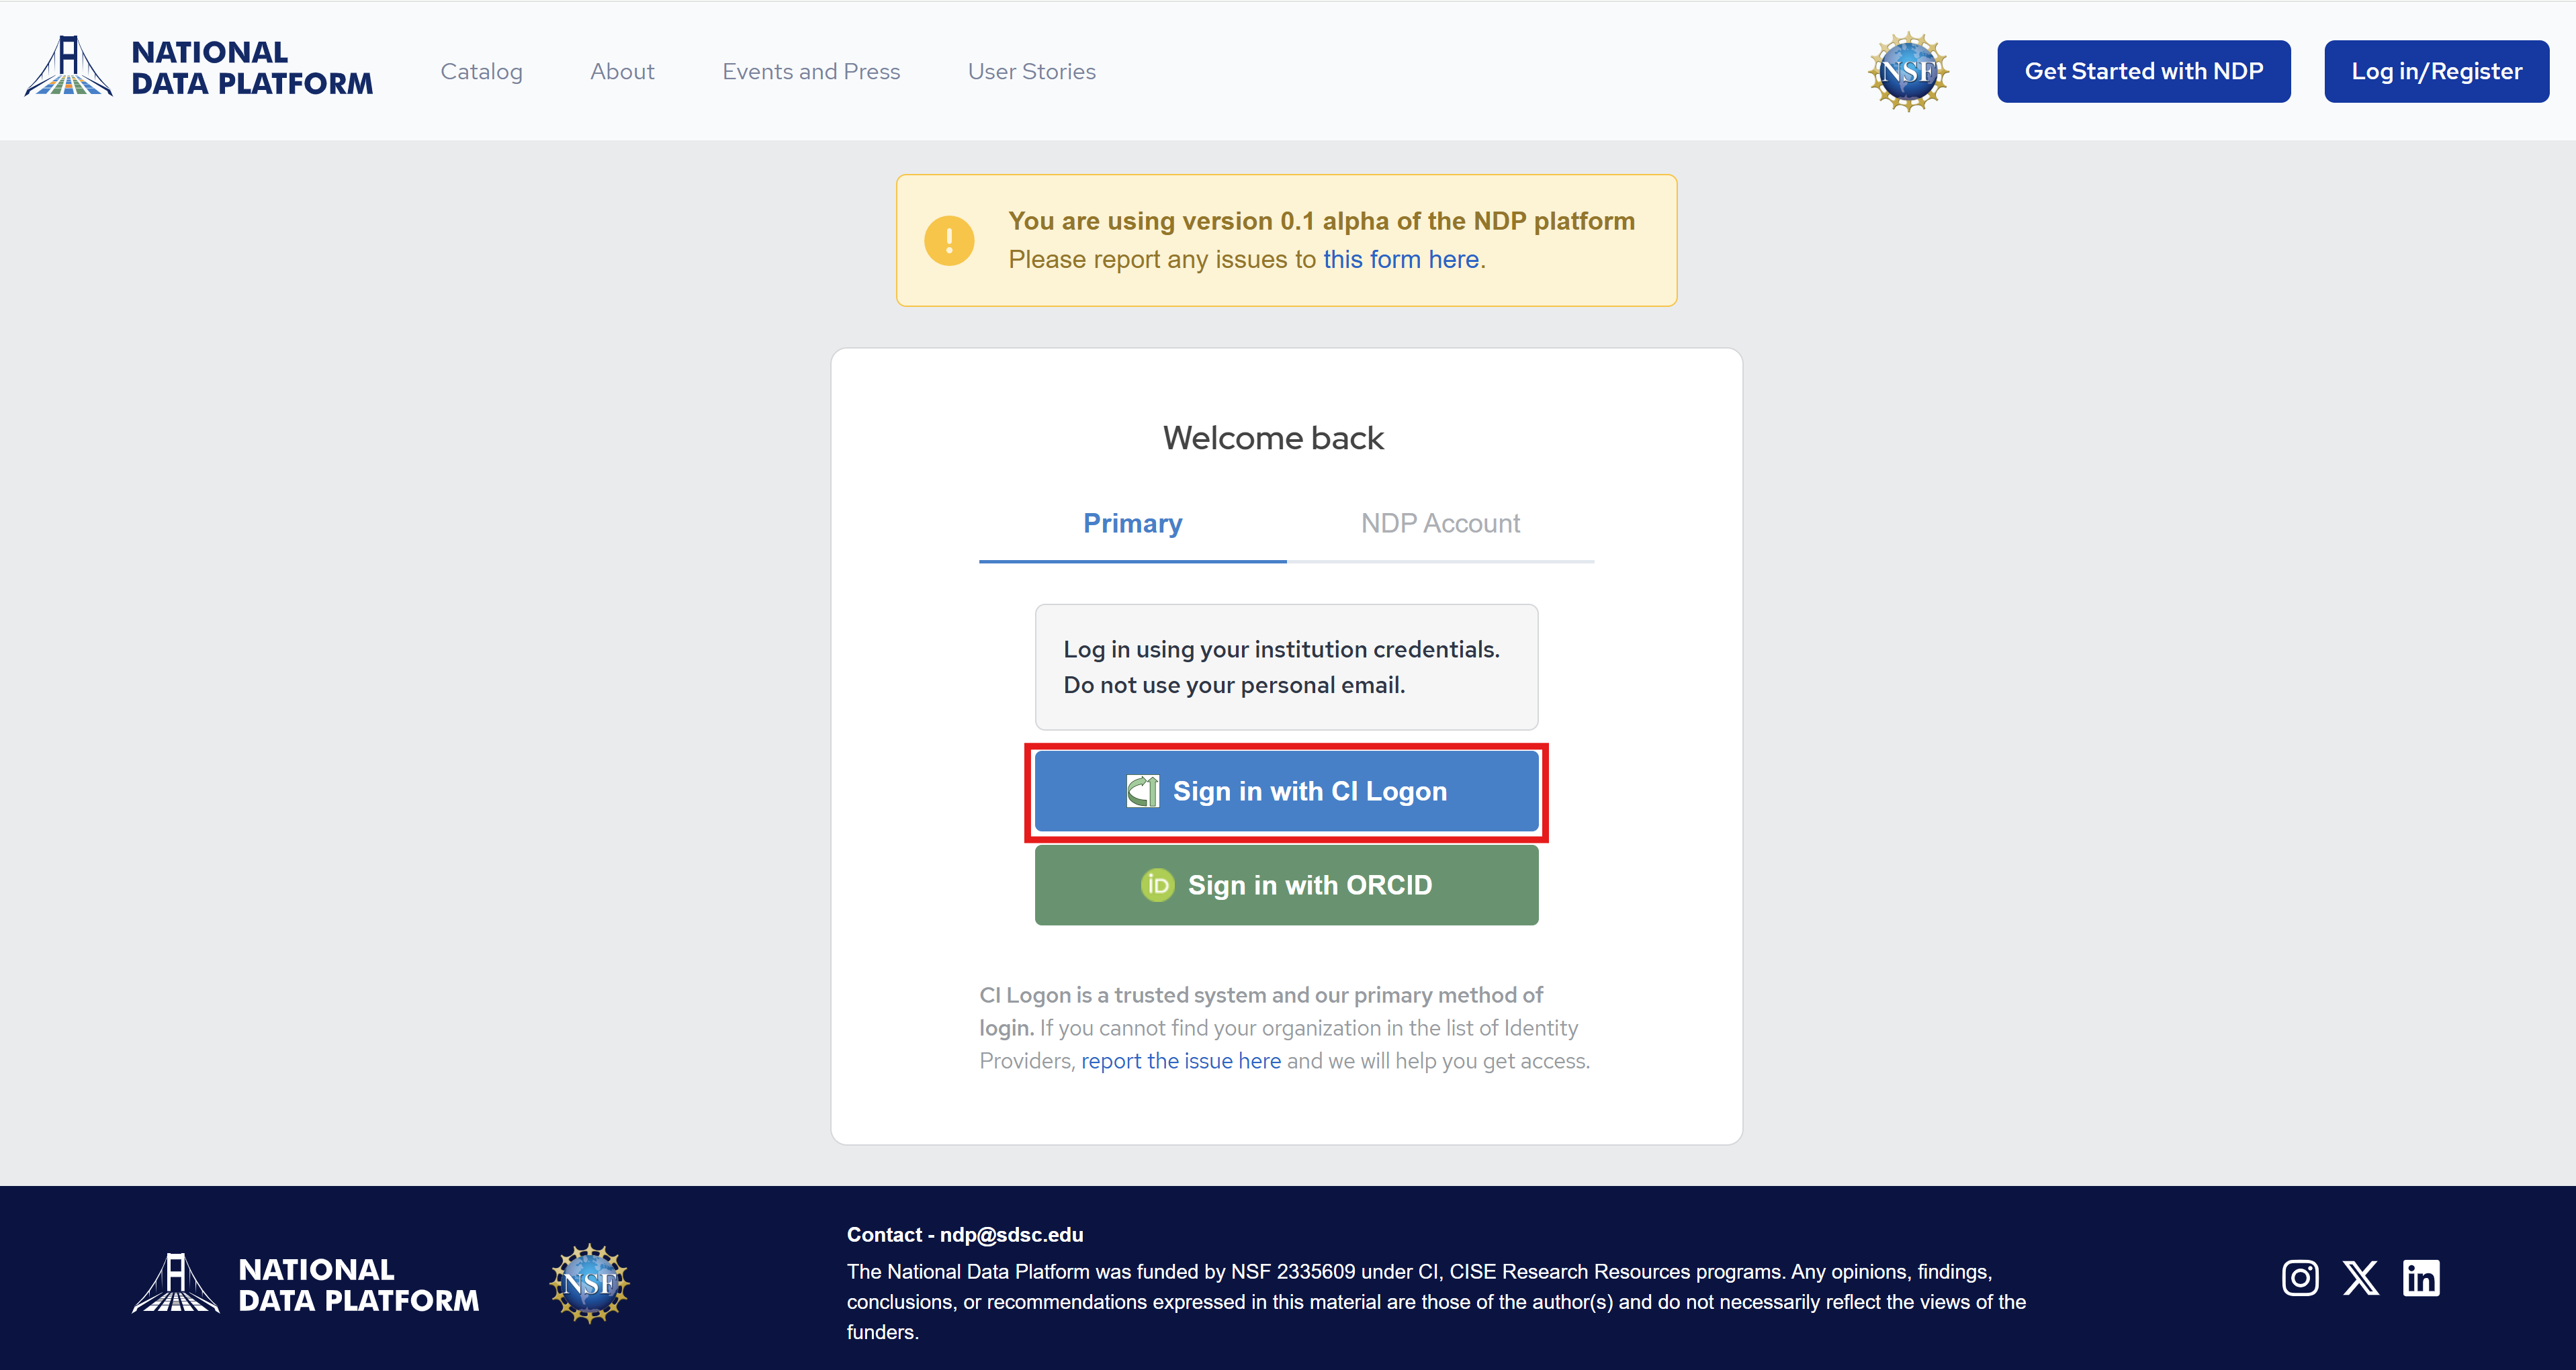
Task: Select the Primary login tab
Action: 1132,523
